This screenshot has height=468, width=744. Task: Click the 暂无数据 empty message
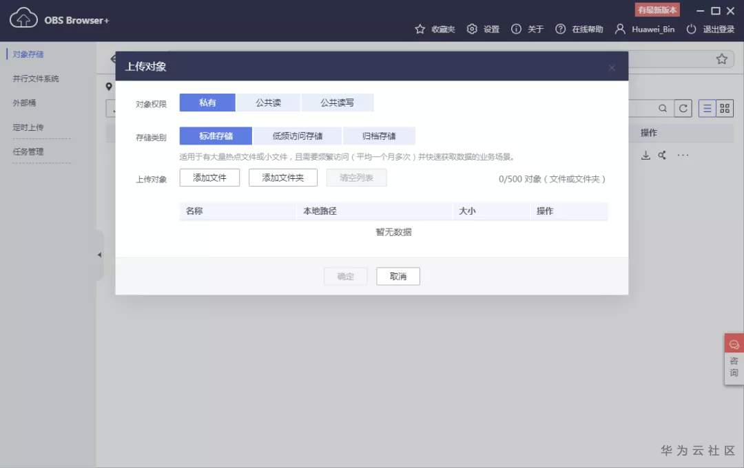[x=393, y=232]
